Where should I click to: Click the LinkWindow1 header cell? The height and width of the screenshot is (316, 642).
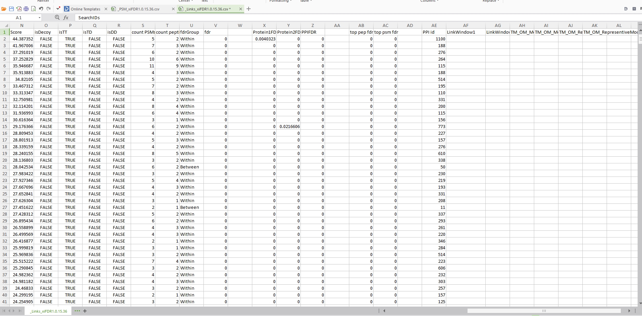pyautogui.click(x=466, y=32)
